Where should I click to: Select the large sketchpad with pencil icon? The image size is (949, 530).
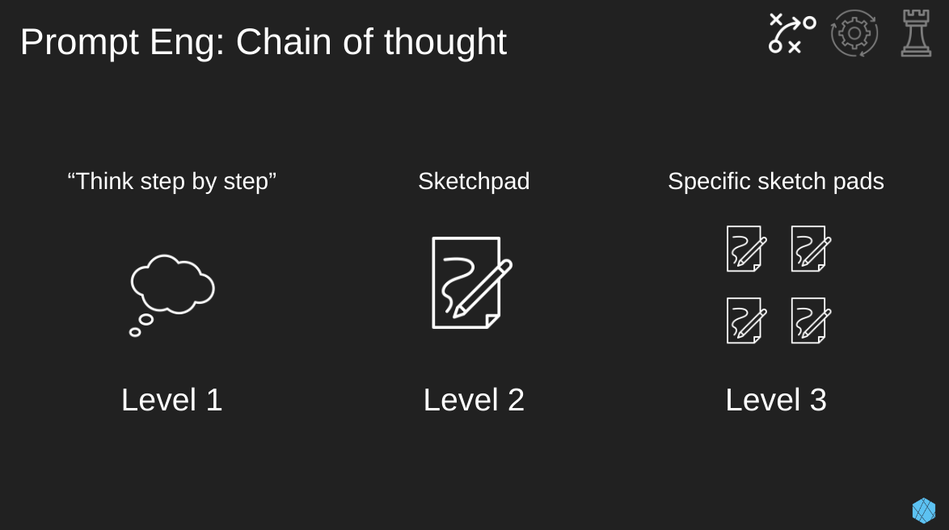coord(472,283)
